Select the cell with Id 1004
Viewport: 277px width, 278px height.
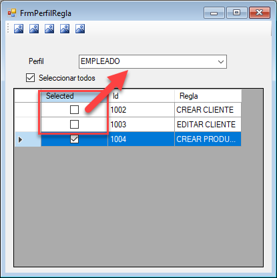pyautogui.click(x=141, y=139)
